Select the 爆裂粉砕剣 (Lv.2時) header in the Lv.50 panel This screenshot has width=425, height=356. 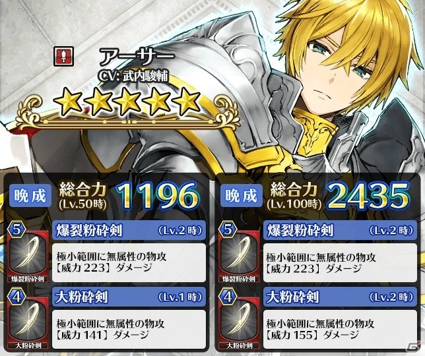tap(129, 230)
